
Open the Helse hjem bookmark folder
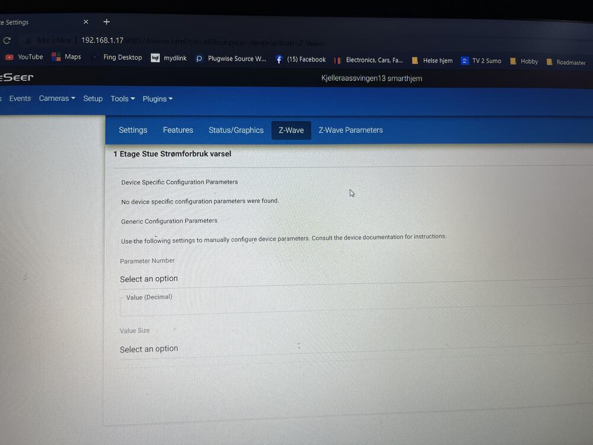pos(432,61)
